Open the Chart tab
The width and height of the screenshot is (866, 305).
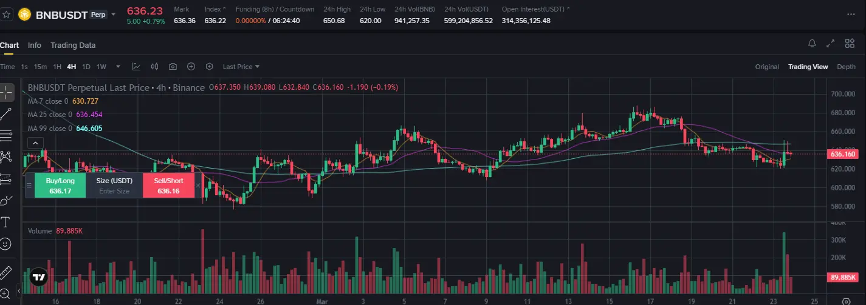[9, 45]
